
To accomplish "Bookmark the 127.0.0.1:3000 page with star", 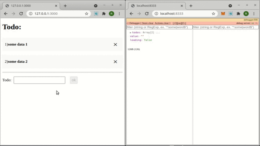I will point(87,14).
